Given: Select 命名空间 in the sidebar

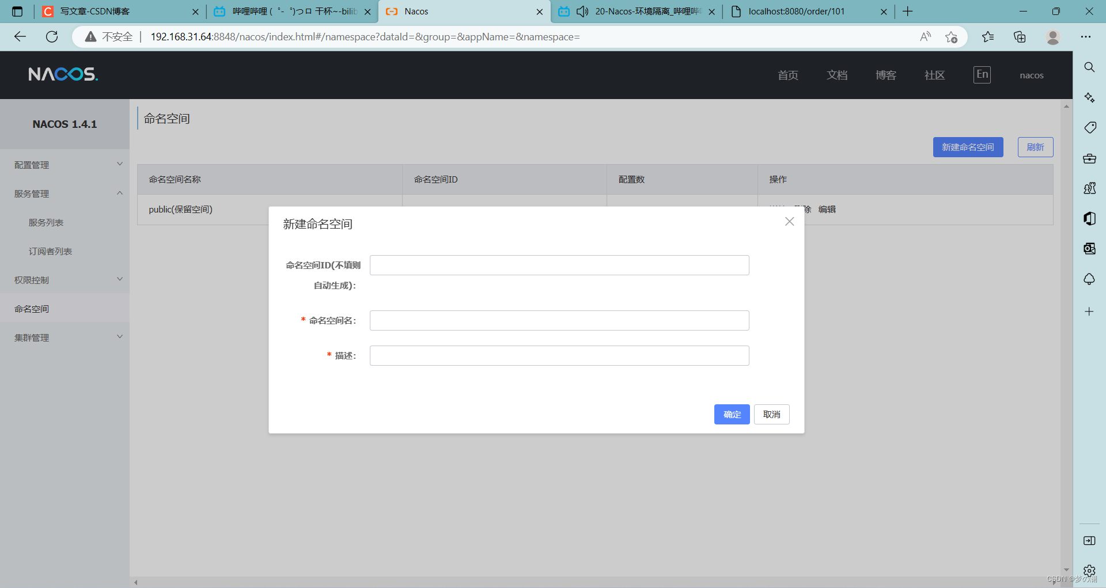Looking at the screenshot, I should coord(65,309).
